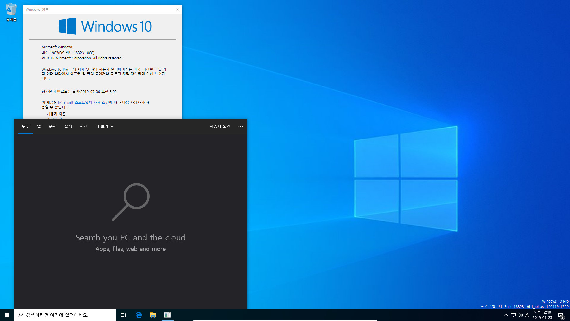The height and width of the screenshot is (321, 570).
Task: Select the 앱 search tab
Action: click(39, 126)
